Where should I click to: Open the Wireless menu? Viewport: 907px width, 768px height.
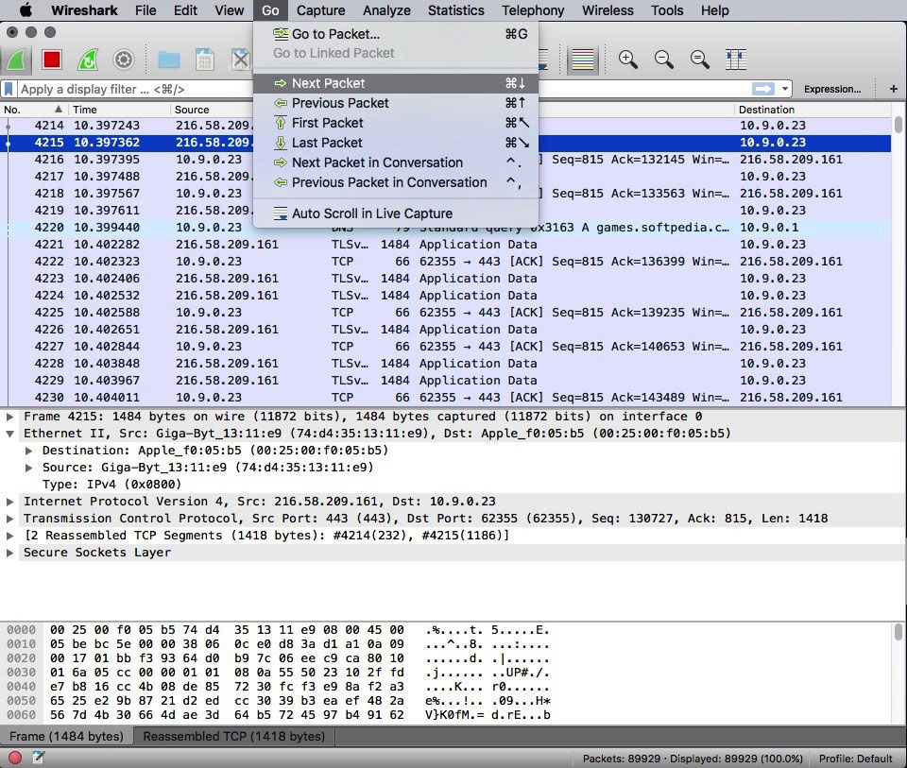(x=608, y=10)
